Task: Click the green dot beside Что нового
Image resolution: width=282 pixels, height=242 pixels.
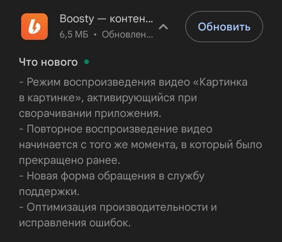Action: coord(87,62)
